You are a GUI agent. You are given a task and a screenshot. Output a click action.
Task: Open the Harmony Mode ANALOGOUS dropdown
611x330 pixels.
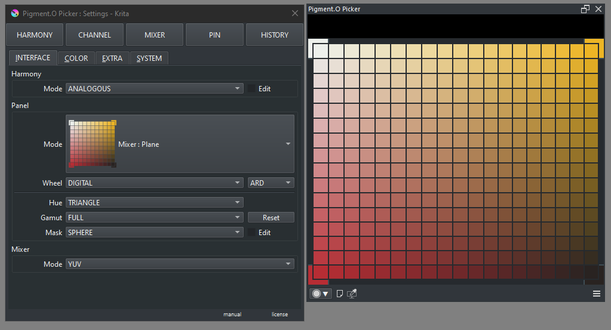click(x=154, y=89)
